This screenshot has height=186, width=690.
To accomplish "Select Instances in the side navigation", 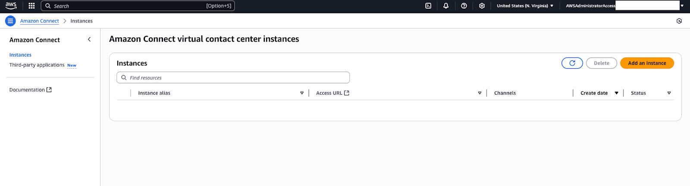I will (20, 55).
